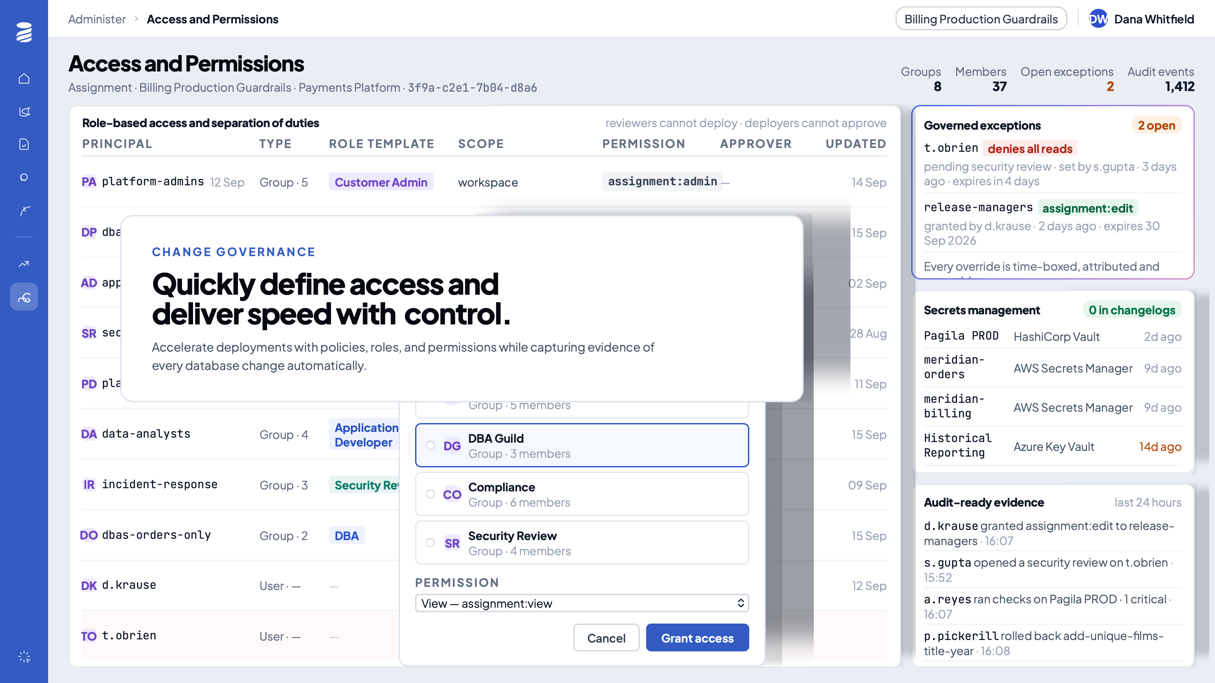The width and height of the screenshot is (1215, 683).
Task: Click Access and Permissions breadcrumb
Action: pyautogui.click(x=212, y=19)
